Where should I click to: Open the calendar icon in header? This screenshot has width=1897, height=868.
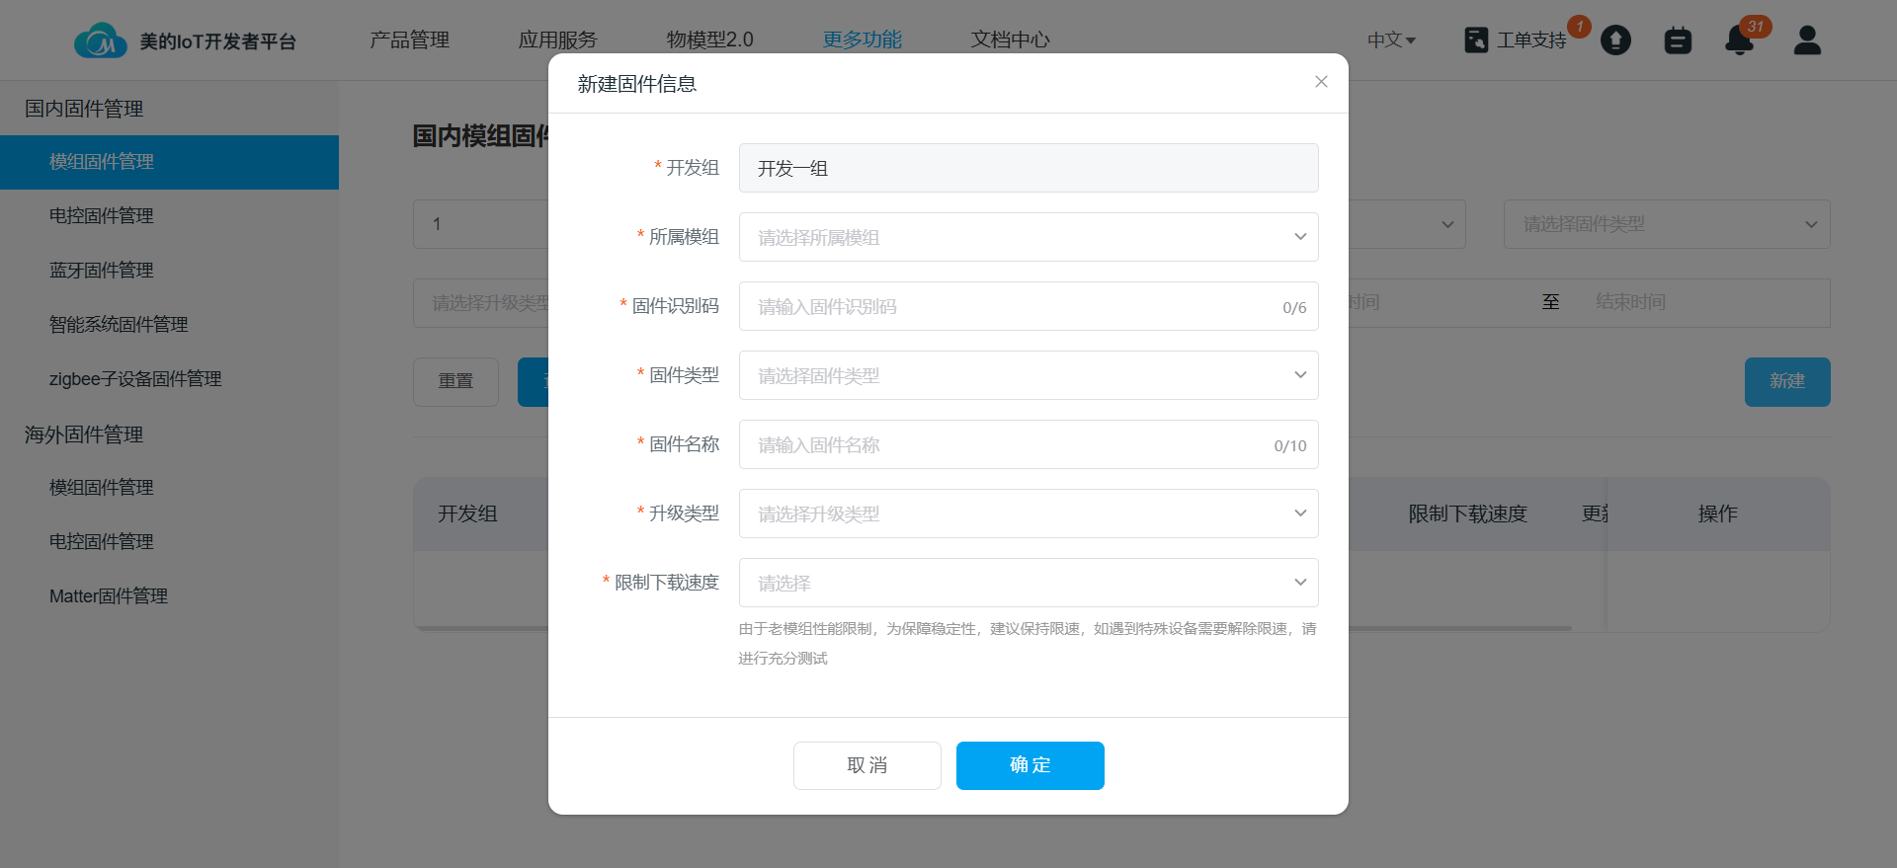pos(1678,40)
